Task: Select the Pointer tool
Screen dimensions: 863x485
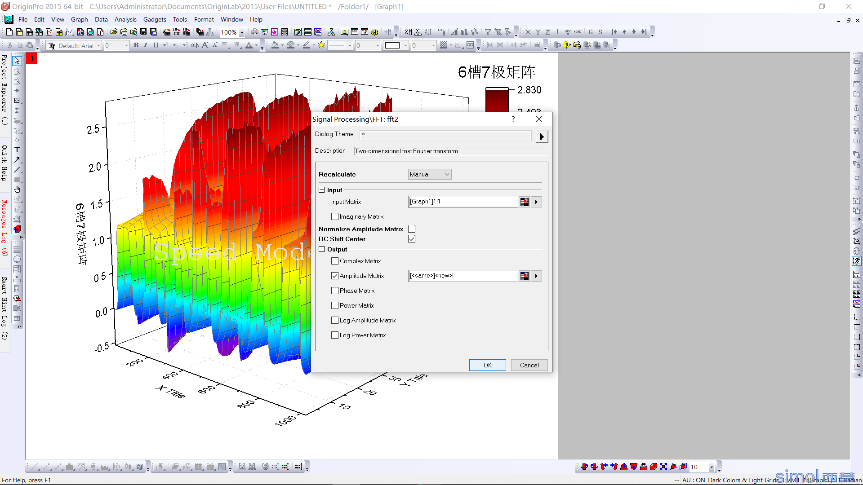Action: point(17,61)
